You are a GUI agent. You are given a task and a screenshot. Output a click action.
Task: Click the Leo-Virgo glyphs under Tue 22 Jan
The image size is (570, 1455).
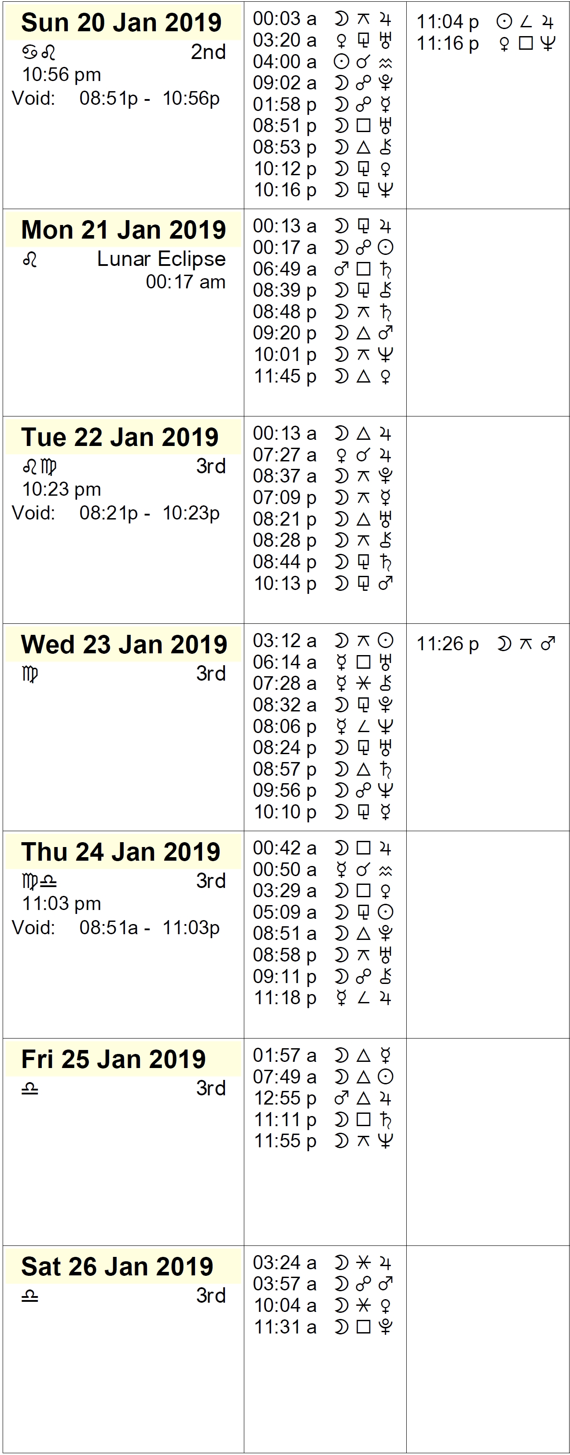[x=40, y=467]
